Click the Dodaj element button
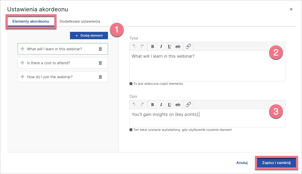The height and width of the screenshot is (174, 302). (89, 36)
